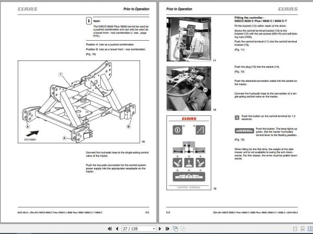Enable scrolling page view mode

point(303,229)
